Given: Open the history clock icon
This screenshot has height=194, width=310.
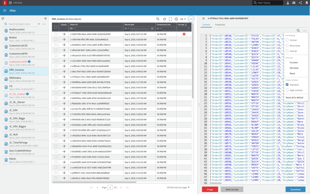Looking at the screenshot, I should tap(176, 19).
